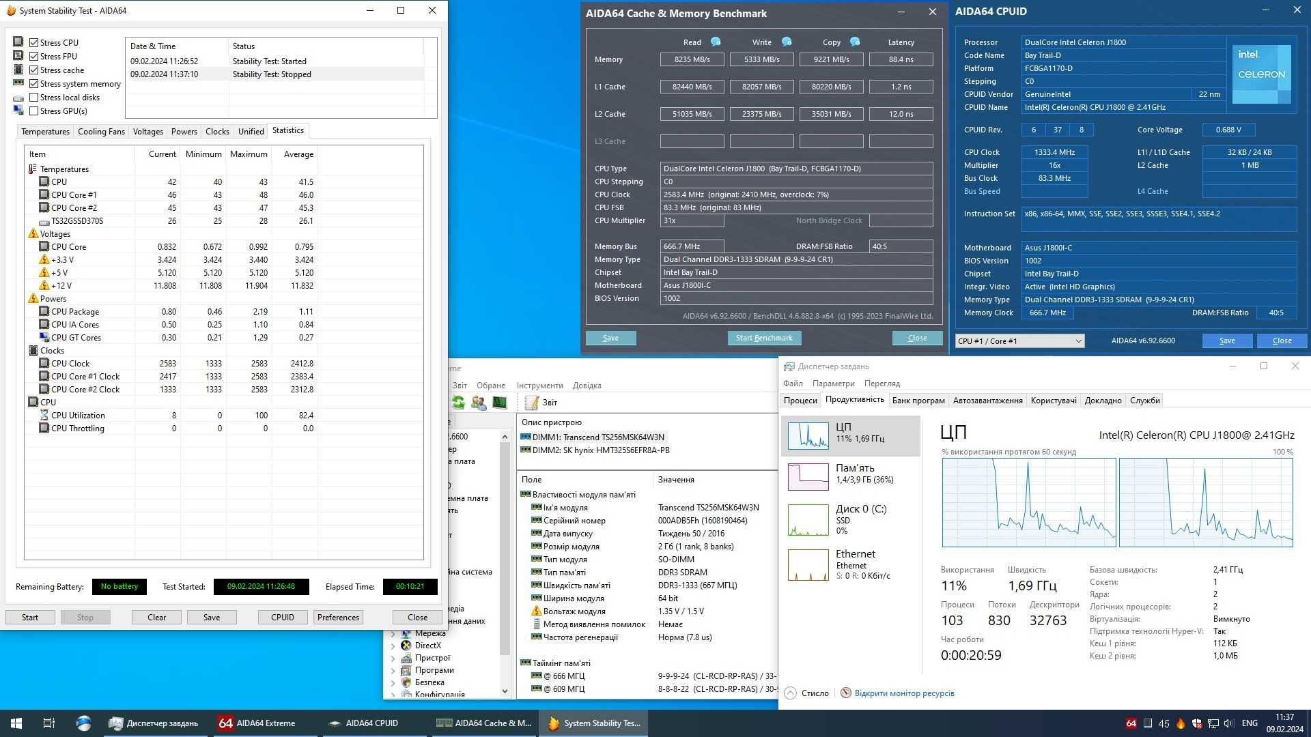Switch to the Cooling Fans tab
1311x737 pixels.
pyautogui.click(x=101, y=132)
